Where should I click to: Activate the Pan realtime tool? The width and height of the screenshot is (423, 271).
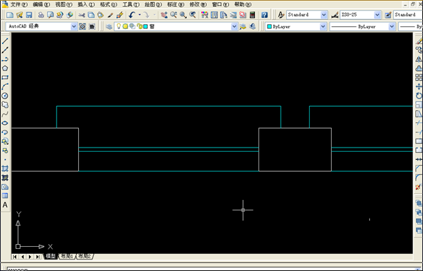164,14
